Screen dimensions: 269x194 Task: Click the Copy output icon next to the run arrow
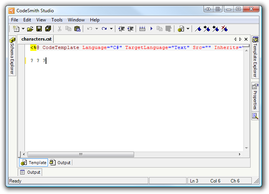pos(159,29)
